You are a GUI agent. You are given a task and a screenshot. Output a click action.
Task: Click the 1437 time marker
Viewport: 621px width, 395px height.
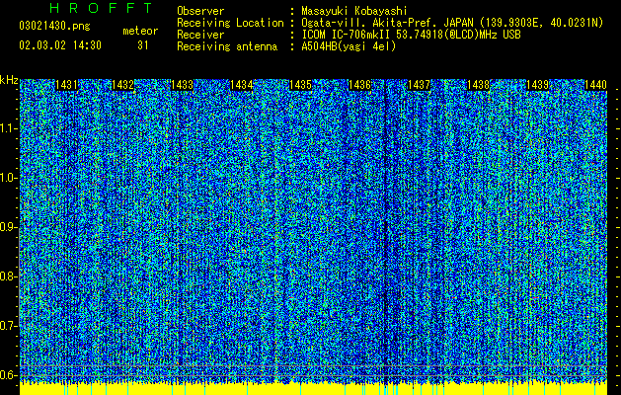coord(419,85)
